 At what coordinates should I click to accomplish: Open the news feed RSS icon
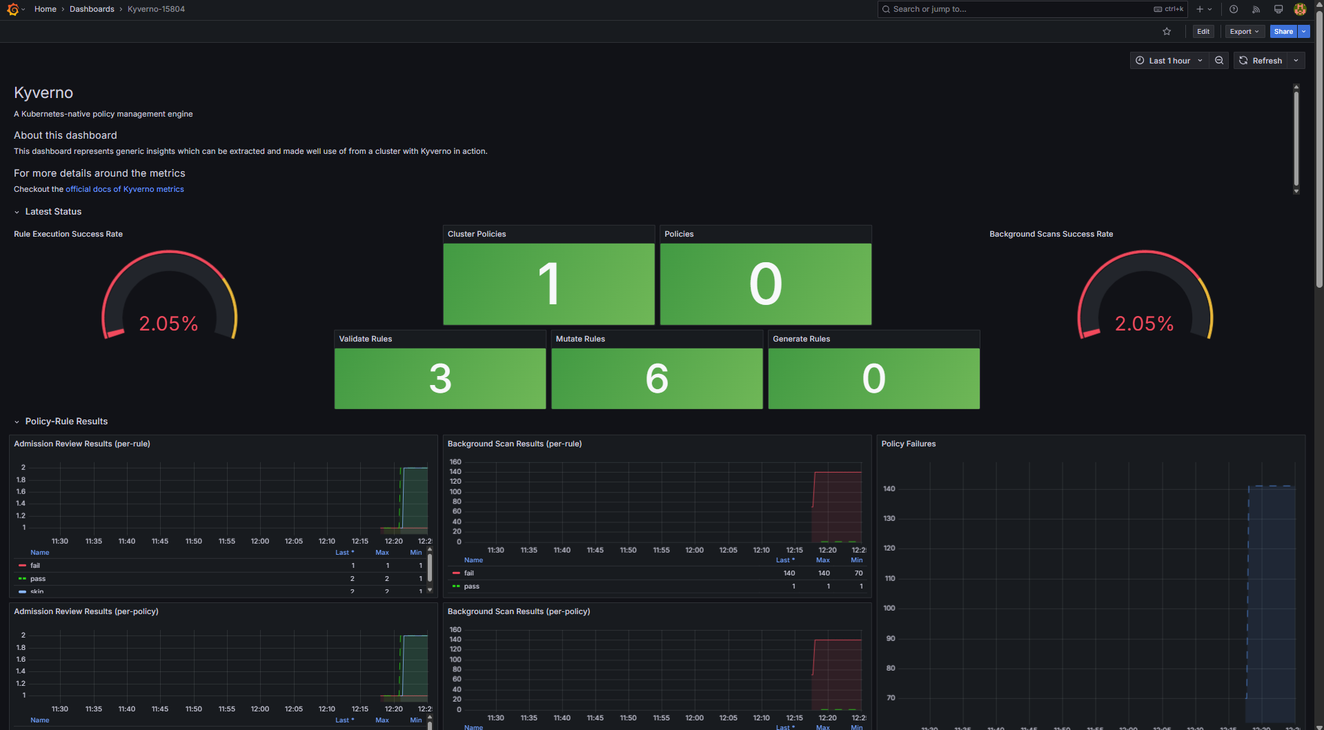click(x=1256, y=9)
